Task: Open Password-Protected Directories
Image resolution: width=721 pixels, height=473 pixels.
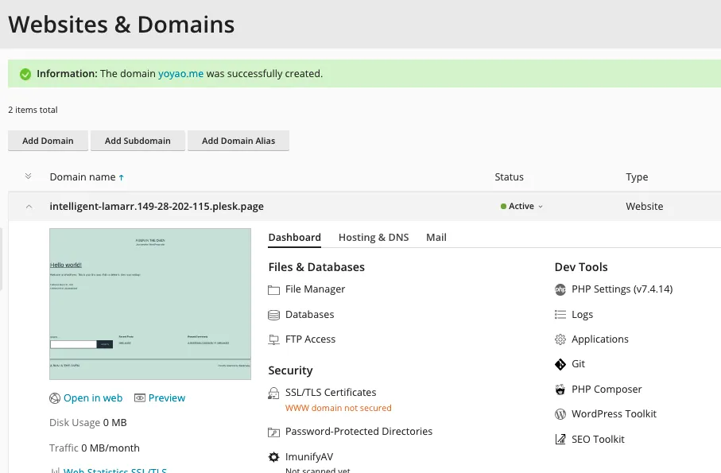Action: [273, 431]
